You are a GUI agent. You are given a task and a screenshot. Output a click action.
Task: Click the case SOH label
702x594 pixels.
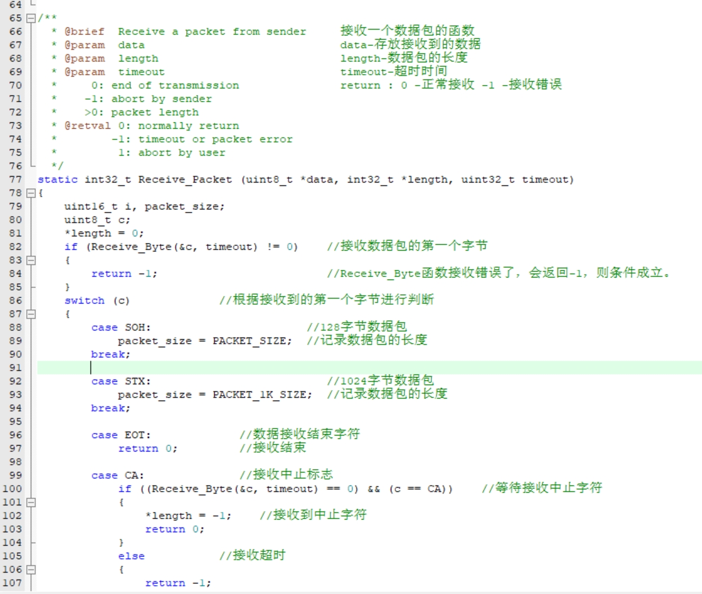click(x=121, y=327)
